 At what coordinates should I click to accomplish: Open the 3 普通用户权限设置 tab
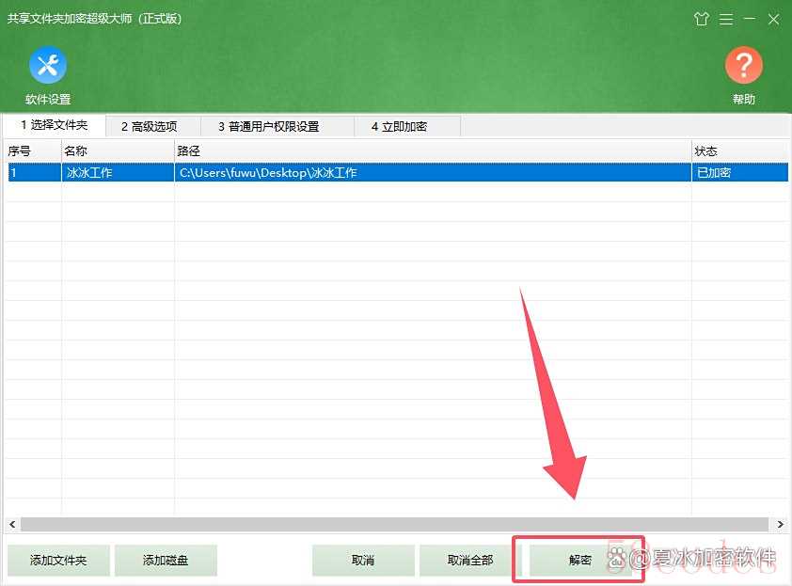pos(277,126)
